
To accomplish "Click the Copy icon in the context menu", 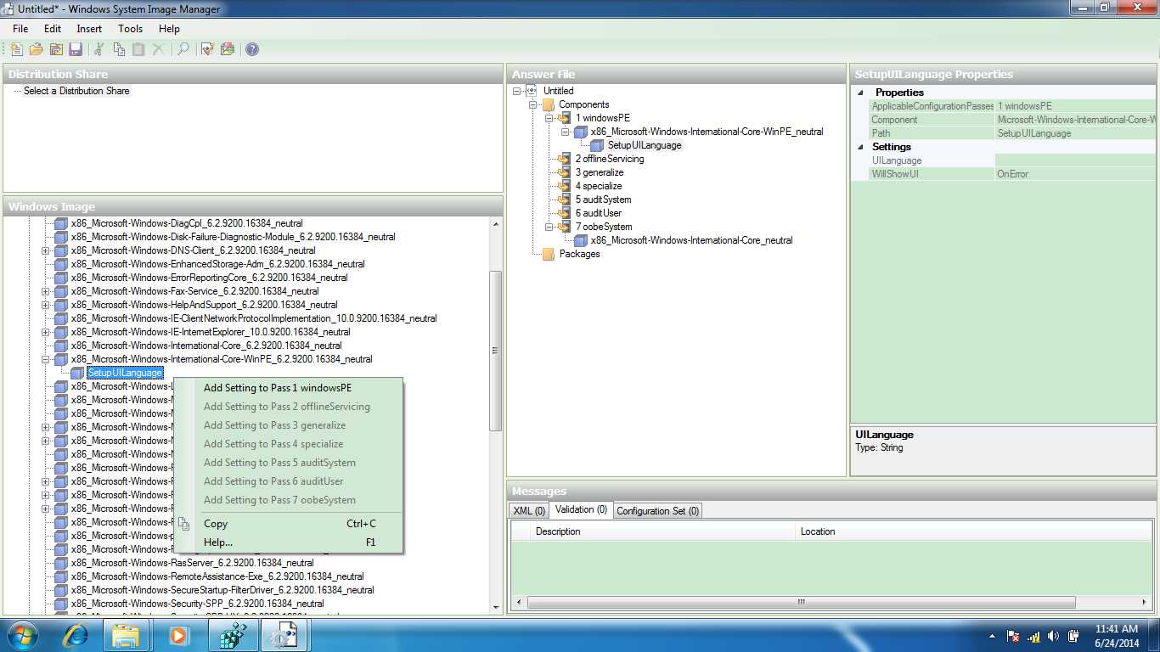I will click(x=184, y=524).
